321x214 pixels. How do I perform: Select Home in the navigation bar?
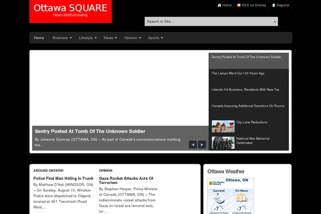pyautogui.click(x=39, y=38)
